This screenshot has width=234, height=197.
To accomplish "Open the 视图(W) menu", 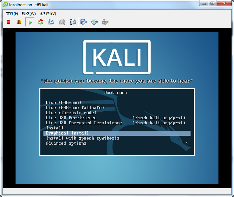I will tap(29, 14).
